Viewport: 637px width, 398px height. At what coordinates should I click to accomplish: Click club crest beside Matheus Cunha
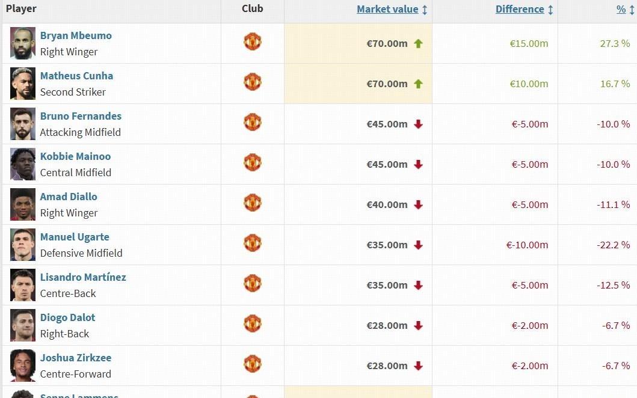pos(253,82)
